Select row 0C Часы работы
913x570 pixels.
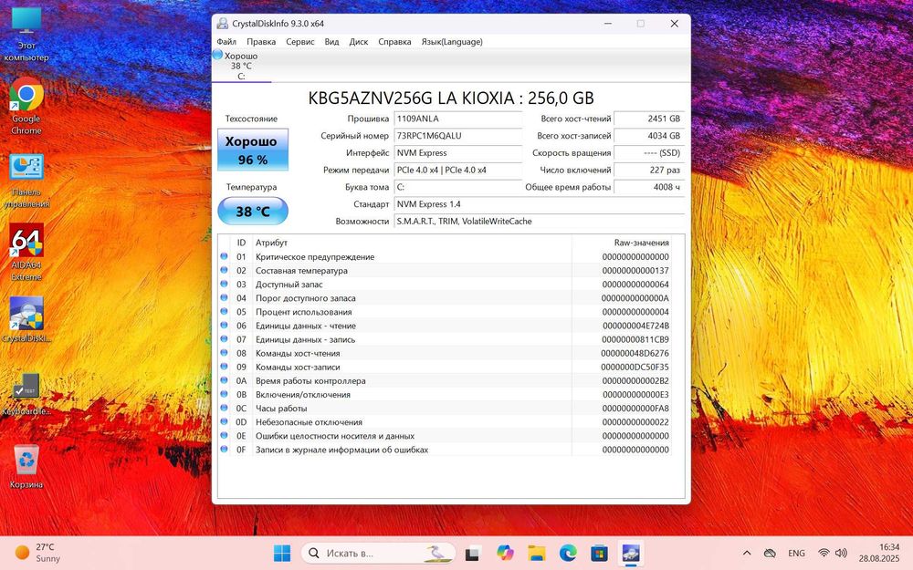(x=445, y=409)
